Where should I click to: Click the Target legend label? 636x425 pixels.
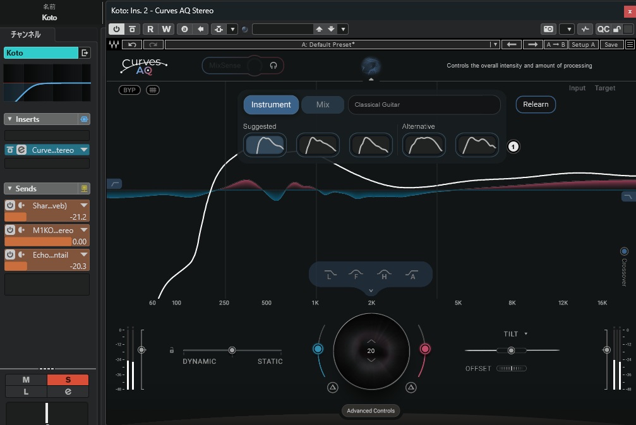click(605, 88)
